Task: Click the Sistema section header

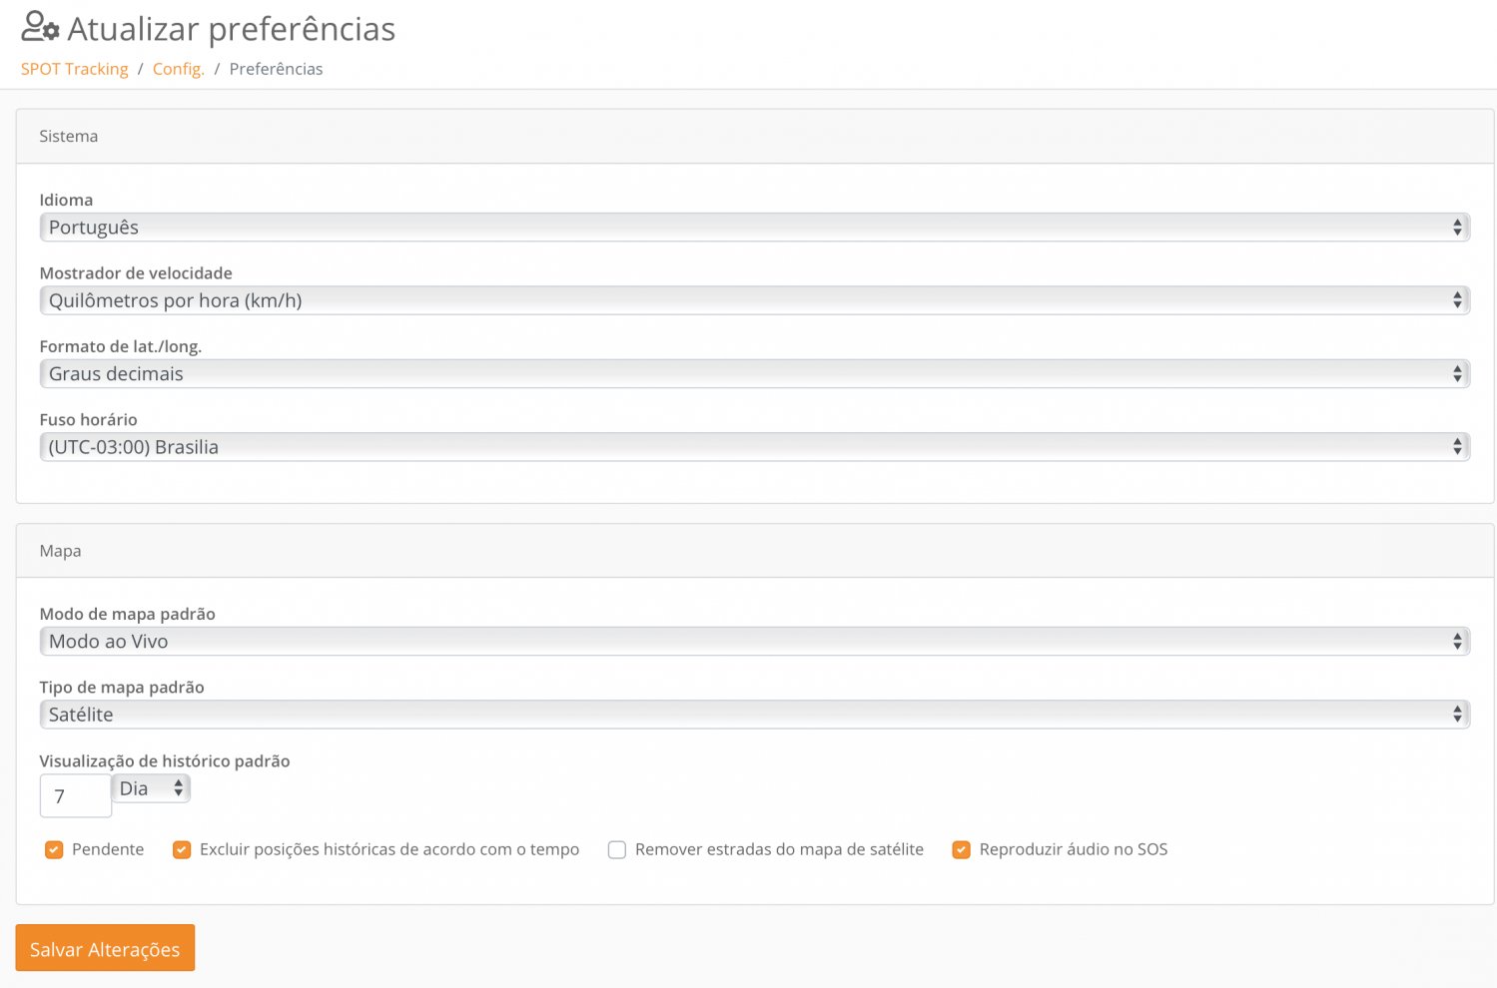Action: click(x=69, y=137)
